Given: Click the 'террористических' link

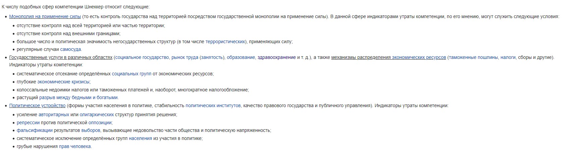Looking at the screenshot, I should click(225, 42).
